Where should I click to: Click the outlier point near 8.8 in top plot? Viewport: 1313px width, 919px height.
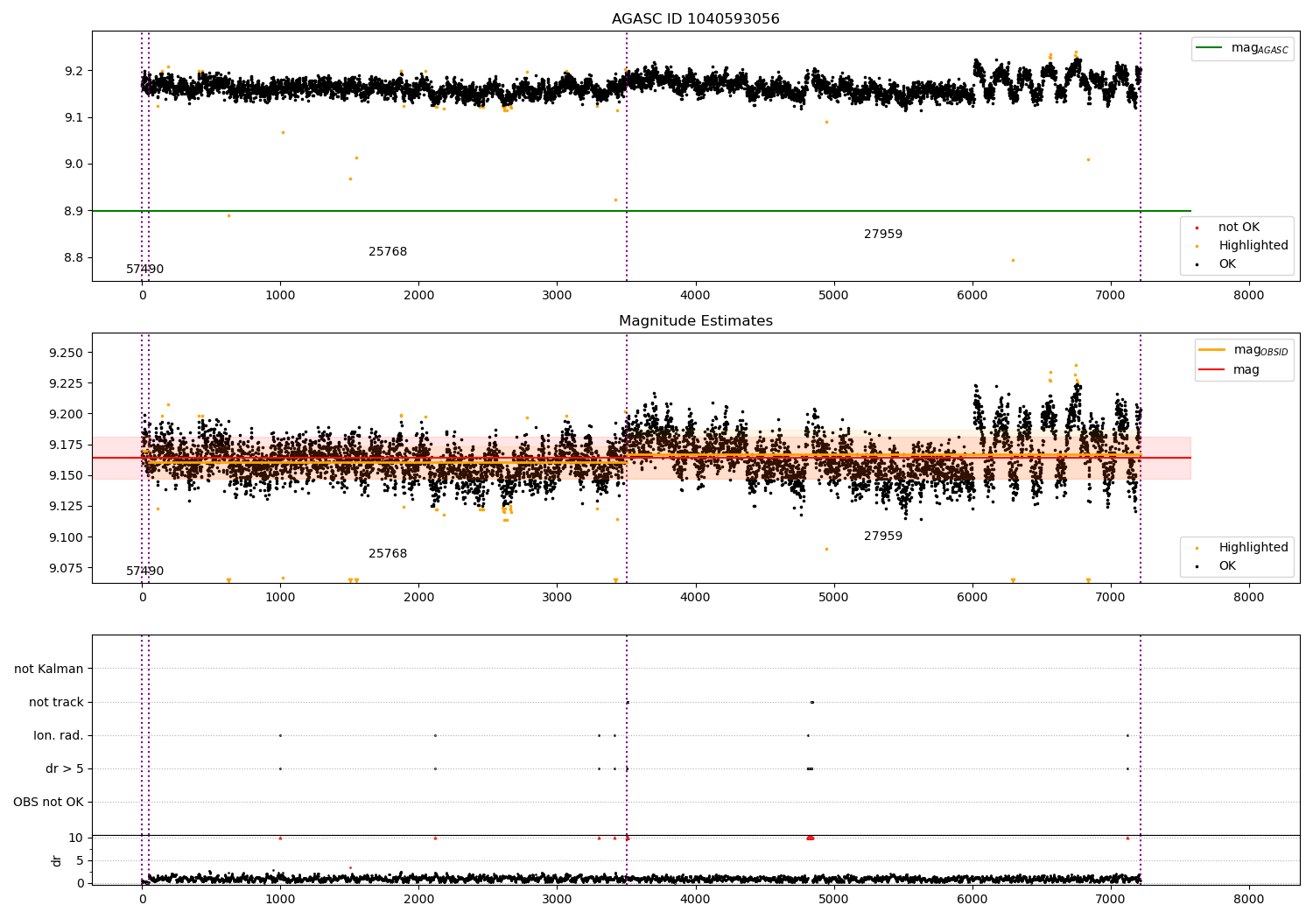coord(1013,260)
